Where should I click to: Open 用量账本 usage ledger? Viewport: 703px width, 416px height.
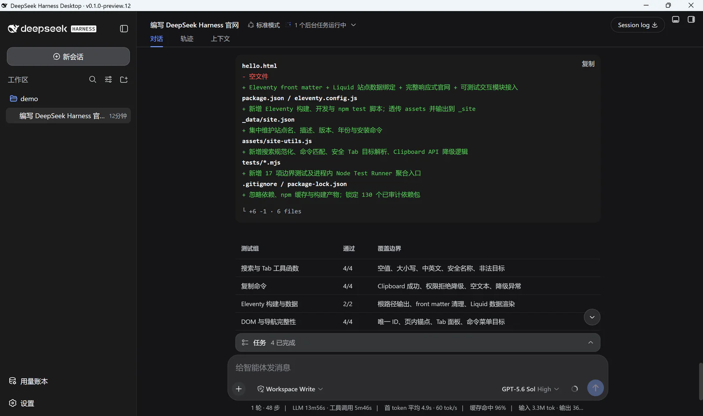coord(29,381)
